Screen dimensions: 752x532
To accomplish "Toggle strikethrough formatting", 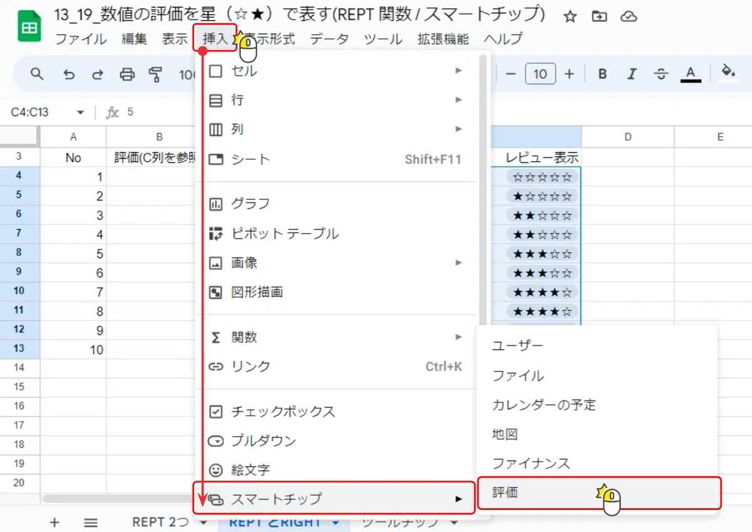I will point(661,74).
